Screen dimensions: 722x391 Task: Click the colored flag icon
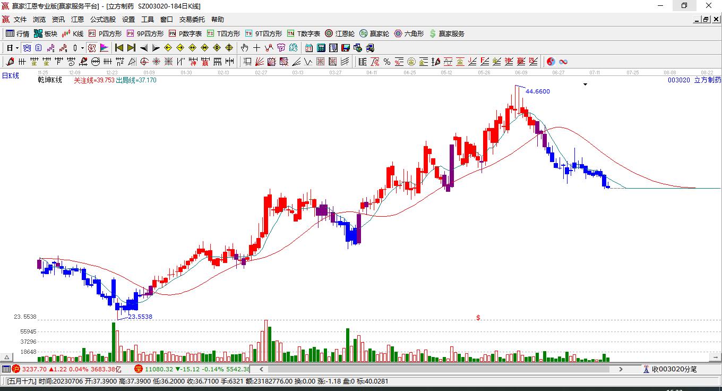point(104,48)
